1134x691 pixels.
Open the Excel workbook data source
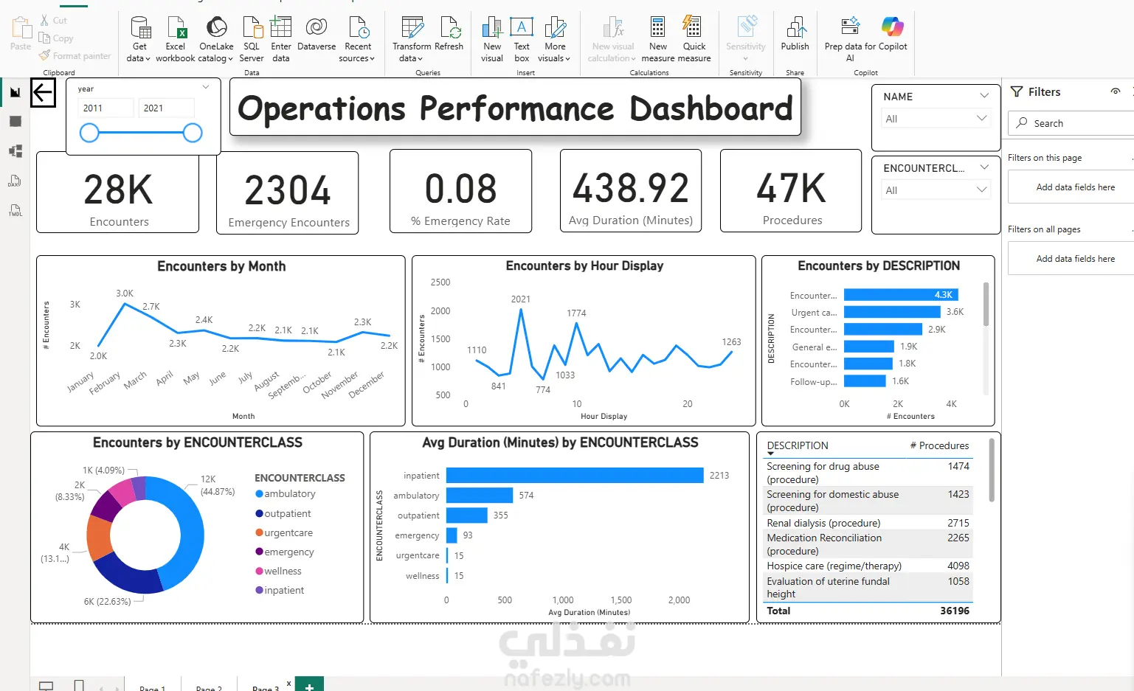pyautogui.click(x=176, y=39)
